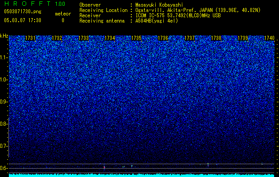Click the 0.6 kHz axis label
This screenshot has height=177, width=279.
pyautogui.click(x=4, y=168)
